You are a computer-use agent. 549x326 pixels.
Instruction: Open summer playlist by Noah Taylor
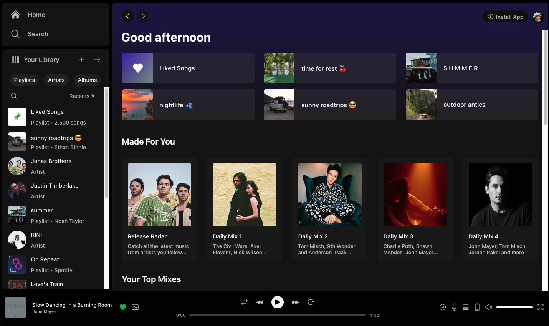point(54,215)
